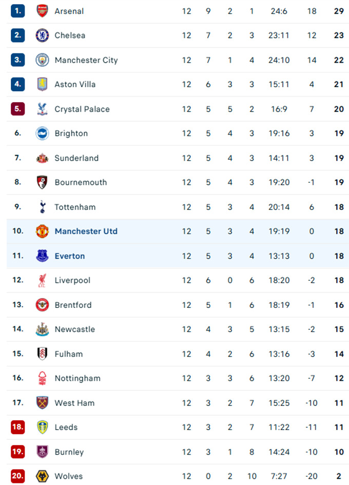Select the Nottingham team name
Viewport: 349px width, 485px height.
(77, 378)
